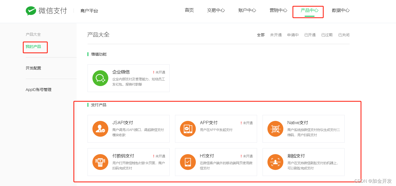Image resolution: width=396 pixels, height=186 pixels.
Task: Click the 企业微信 green chat icon
Action: coord(100,78)
